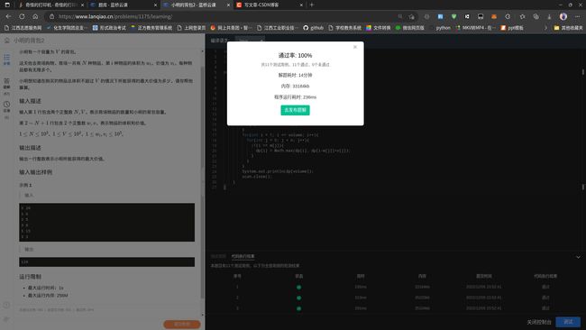Open the 微信网页版 bookmark
The height and width of the screenshot is (330, 586).
coord(410,28)
